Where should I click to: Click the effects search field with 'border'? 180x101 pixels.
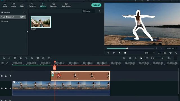[89, 11]
